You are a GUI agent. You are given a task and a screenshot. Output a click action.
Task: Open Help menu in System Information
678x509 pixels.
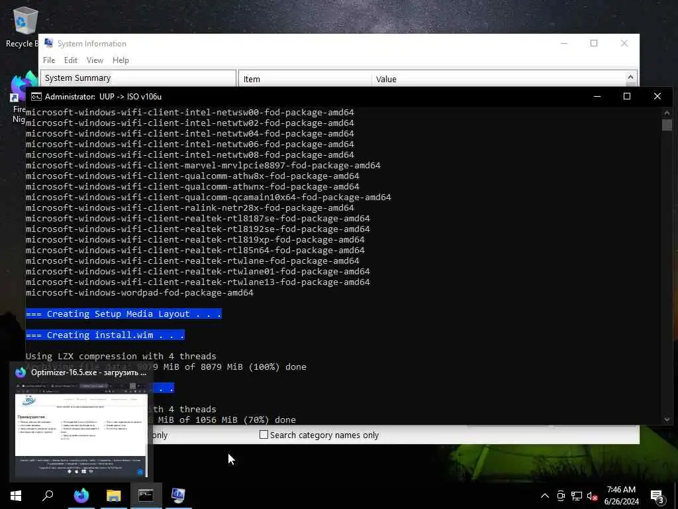[x=121, y=60]
